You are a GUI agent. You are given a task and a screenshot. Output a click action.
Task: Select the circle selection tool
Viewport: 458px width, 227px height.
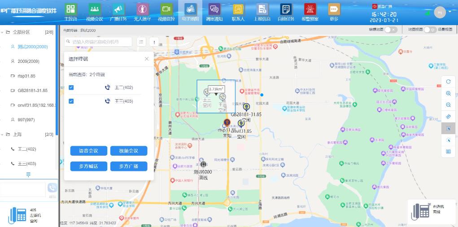point(448,140)
